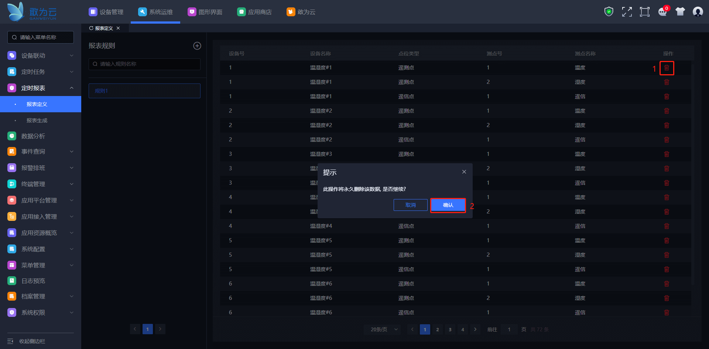
Task: Click the 请输入规则名称 search field
Action: [x=144, y=64]
